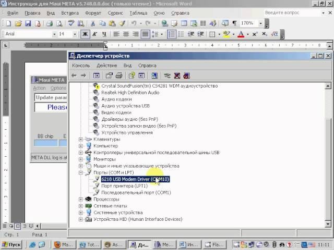Insert hyperlink using the globe icon
The width and height of the screenshot is (334, 250).
pos(164,23)
